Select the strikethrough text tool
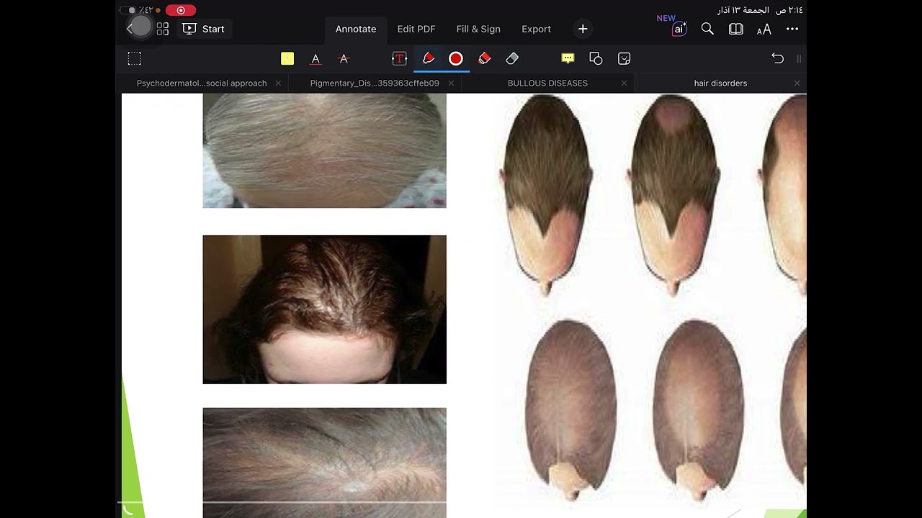This screenshot has width=922, height=518. point(344,58)
